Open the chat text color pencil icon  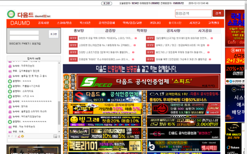pyautogui.click(x=19, y=136)
